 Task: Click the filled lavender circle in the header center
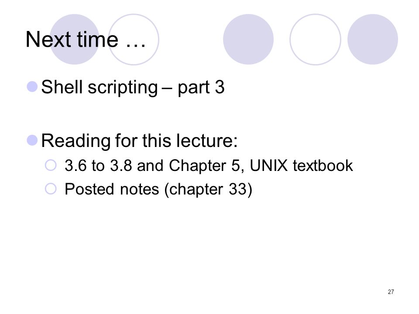(248, 39)
